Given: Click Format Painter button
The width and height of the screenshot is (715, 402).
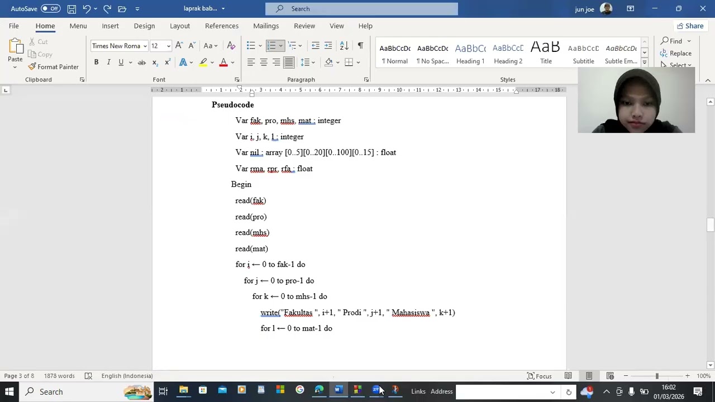Looking at the screenshot, I should click(54, 67).
